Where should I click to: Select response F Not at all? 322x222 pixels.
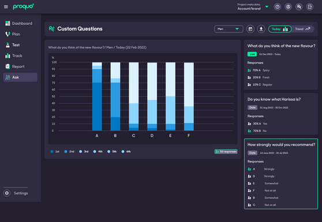click(x=262, y=191)
